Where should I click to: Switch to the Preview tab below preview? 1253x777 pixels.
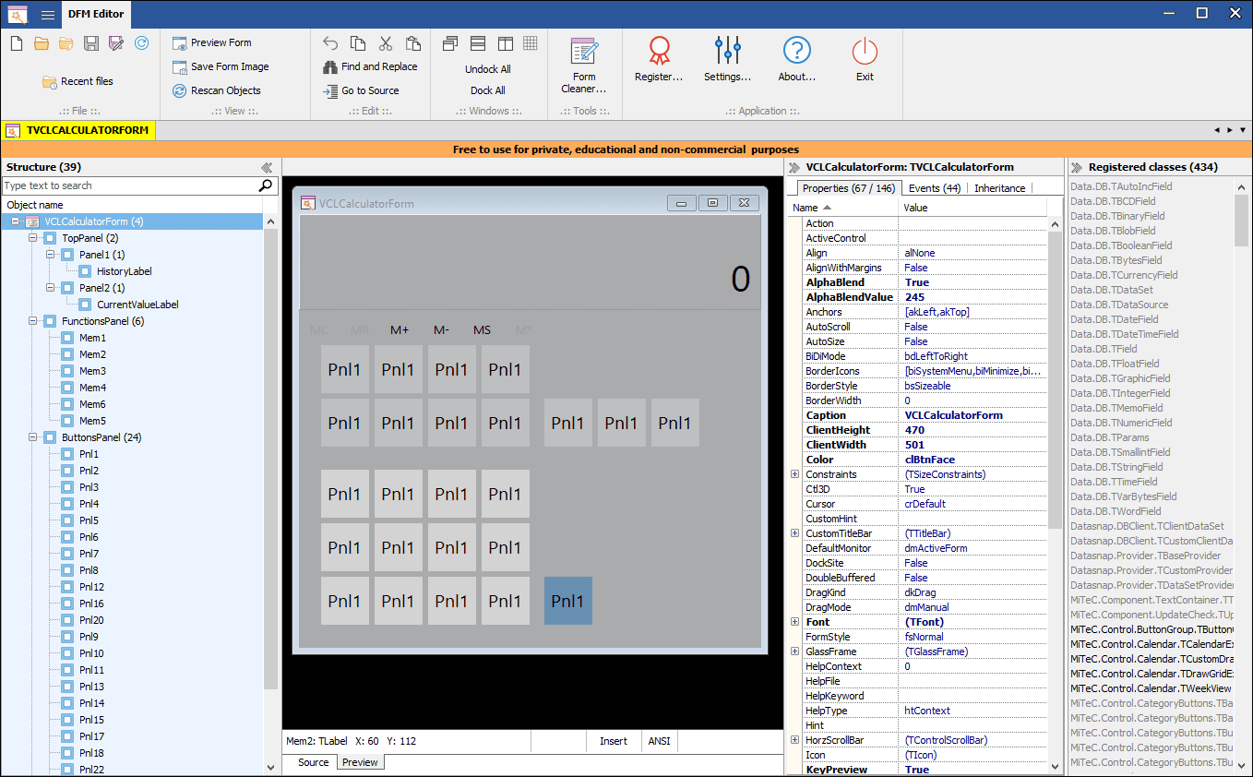click(x=360, y=762)
